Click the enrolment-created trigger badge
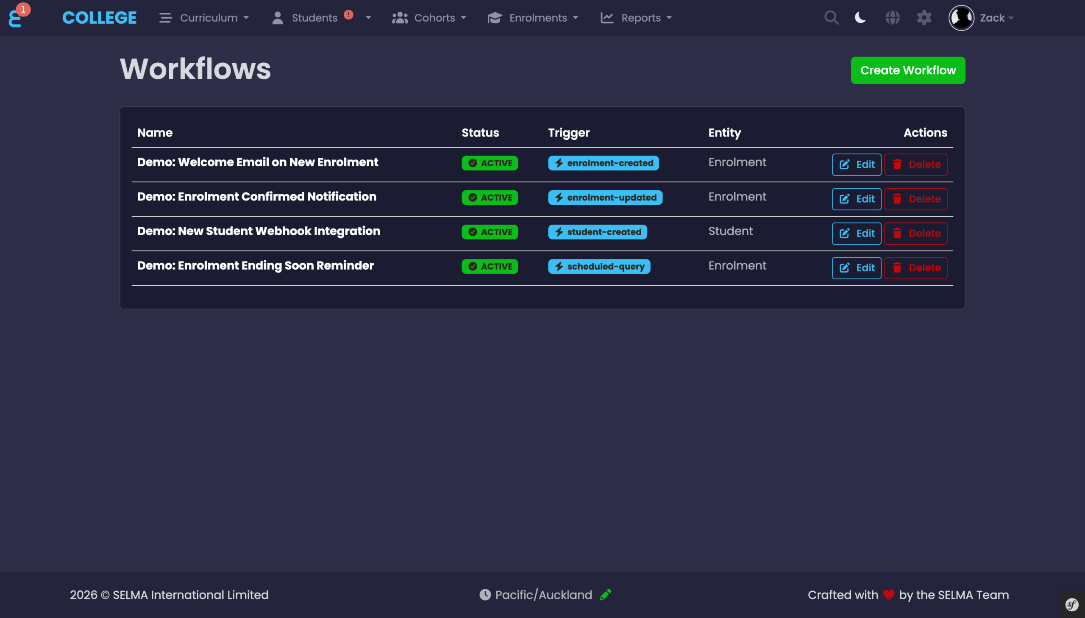1085x618 pixels. [x=603, y=163]
